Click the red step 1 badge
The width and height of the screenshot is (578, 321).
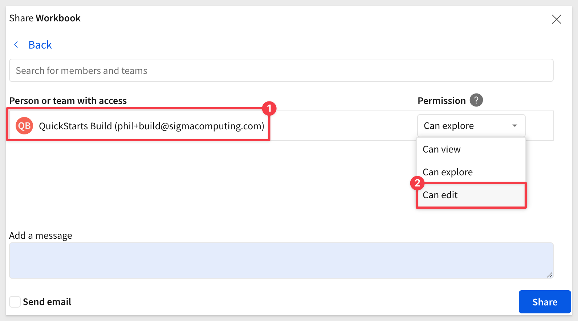coord(269,108)
